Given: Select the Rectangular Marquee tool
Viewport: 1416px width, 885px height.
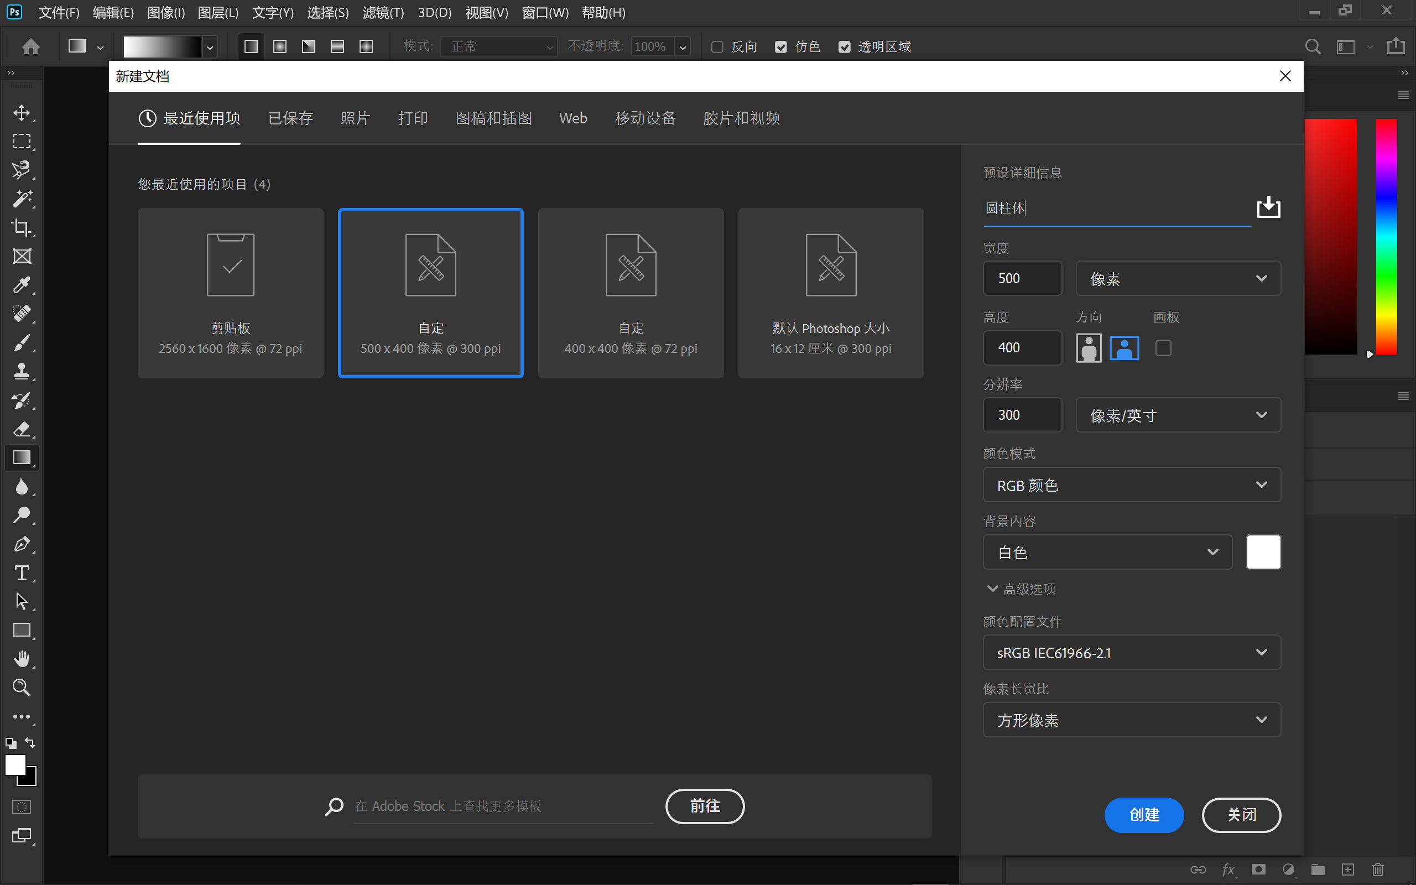Looking at the screenshot, I should point(22,141).
